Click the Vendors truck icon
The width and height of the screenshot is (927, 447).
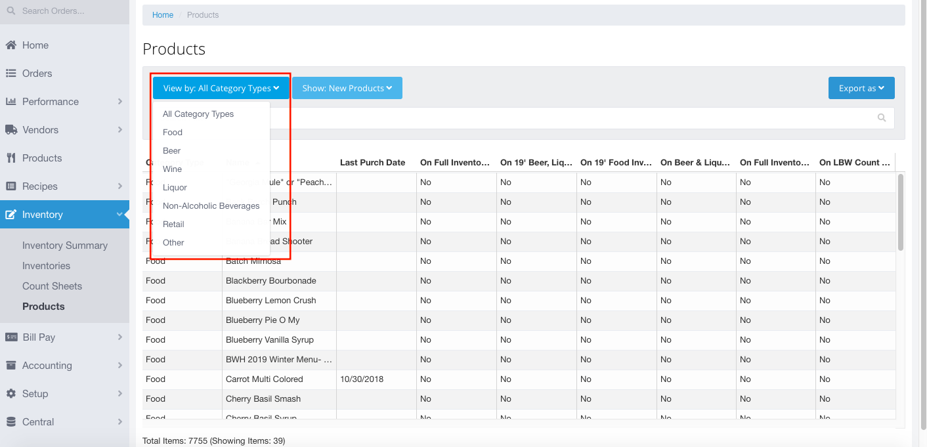[x=11, y=130]
